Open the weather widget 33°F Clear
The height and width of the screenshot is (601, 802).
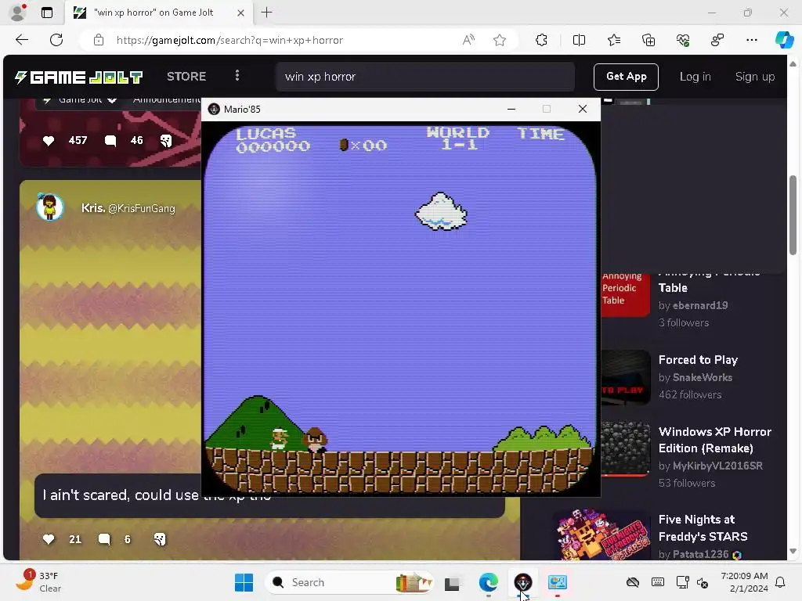click(38, 582)
